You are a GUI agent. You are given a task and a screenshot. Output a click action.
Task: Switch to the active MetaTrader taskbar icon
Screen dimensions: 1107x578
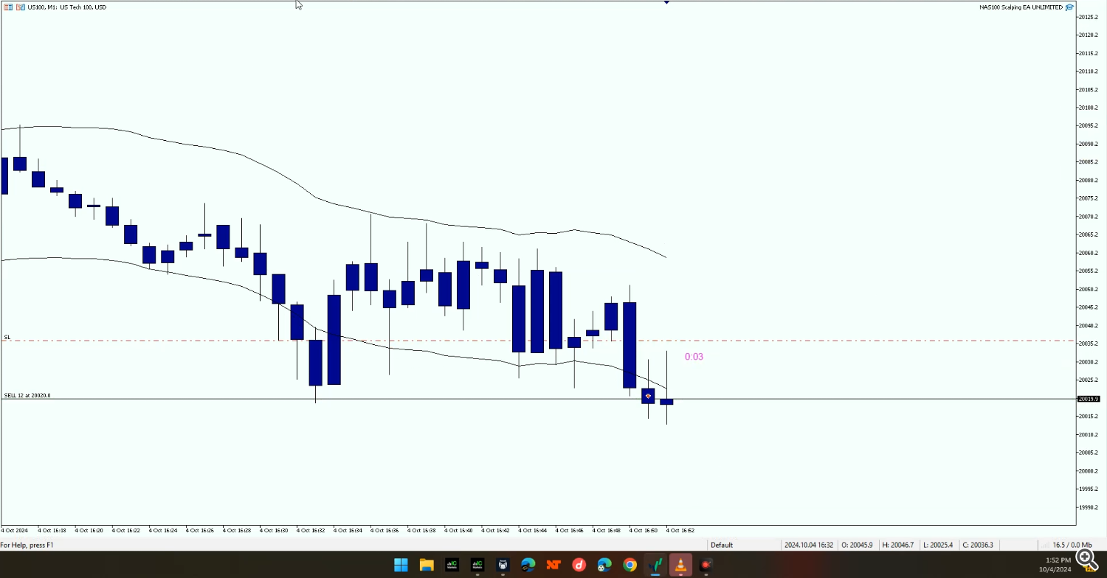(x=655, y=565)
